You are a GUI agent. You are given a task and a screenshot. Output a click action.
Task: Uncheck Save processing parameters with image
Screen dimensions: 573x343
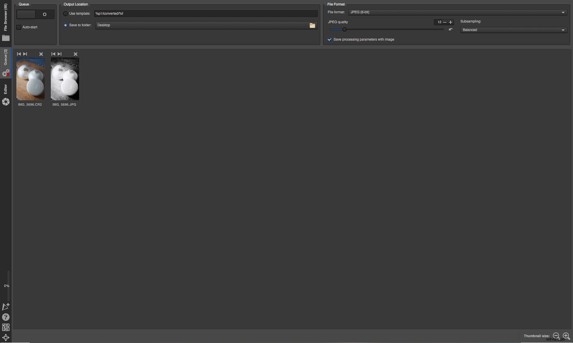(x=329, y=39)
